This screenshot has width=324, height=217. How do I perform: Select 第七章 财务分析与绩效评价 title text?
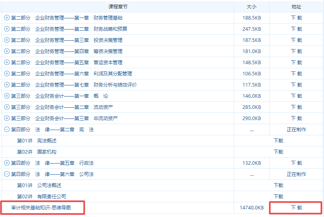click(74, 85)
